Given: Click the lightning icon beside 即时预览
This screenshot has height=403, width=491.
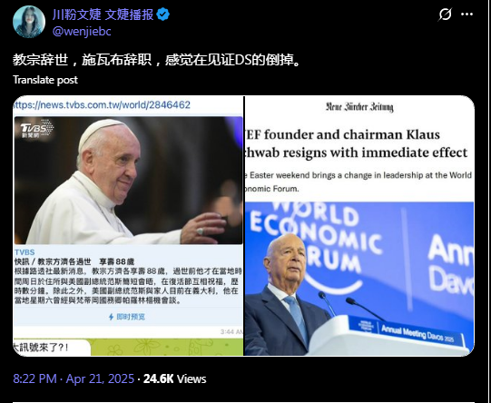Looking at the screenshot, I should 111,317.
